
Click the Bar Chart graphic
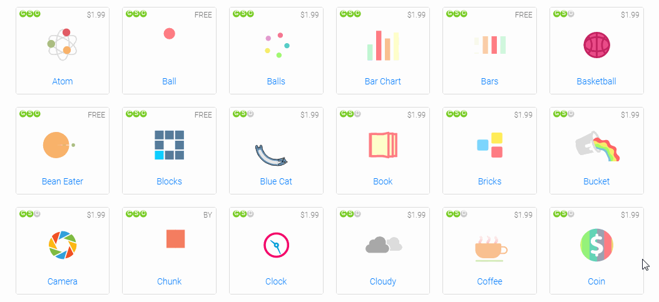pos(383,46)
